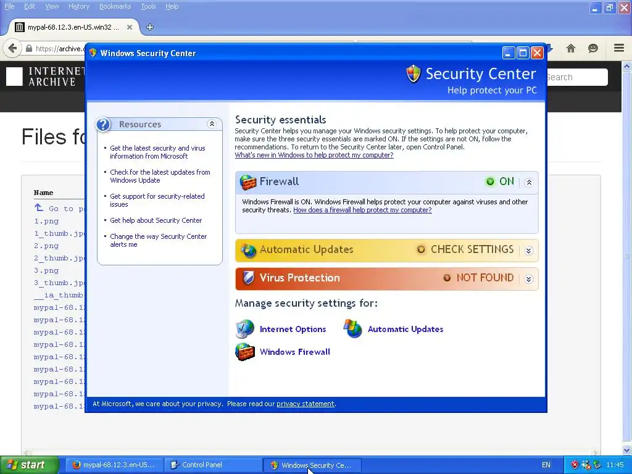Open the Edit menu
Image resolution: width=632 pixels, height=474 pixels.
point(30,6)
